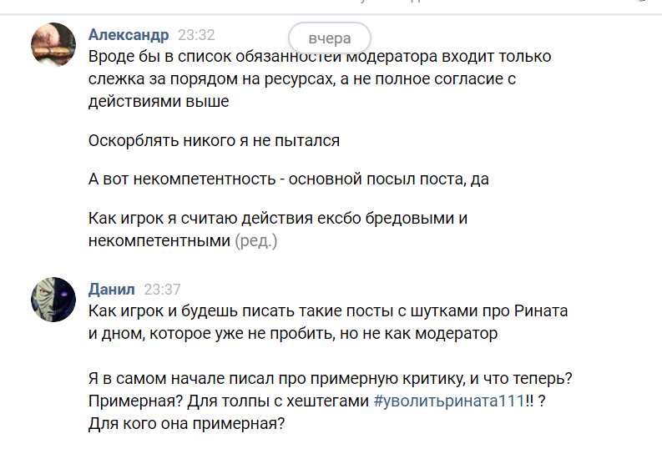Click the 23:32 message timestamp
Viewport: 662px width, 454px height.
[196, 34]
